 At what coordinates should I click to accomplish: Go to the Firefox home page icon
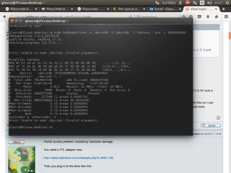pyautogui.click(x=216, y=17)
